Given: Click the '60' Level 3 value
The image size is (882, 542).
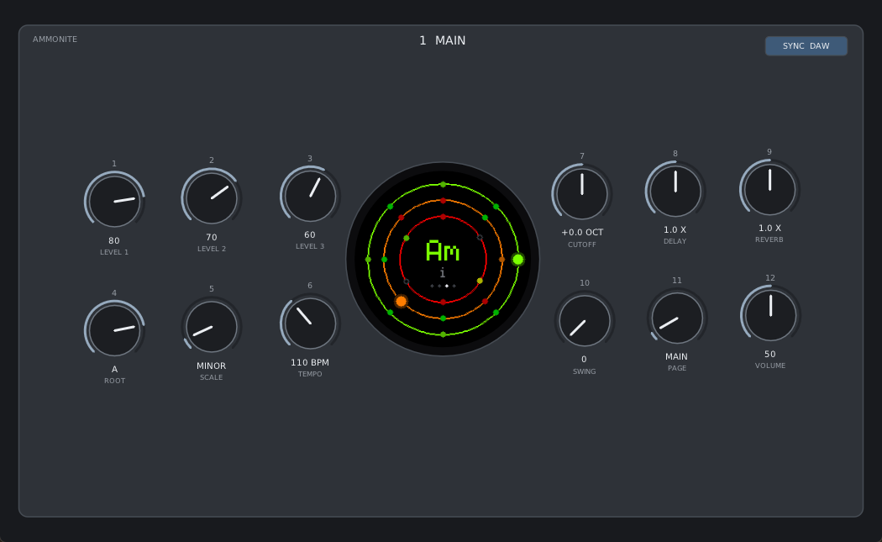Looking at the screenshot, I should click(310, 234).
